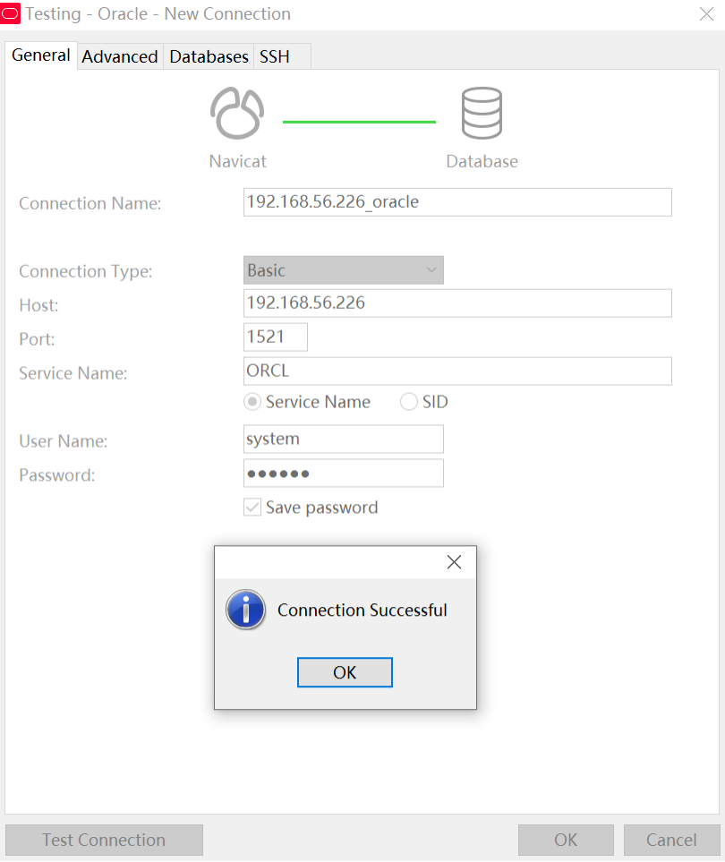Click the Oracle icon in title bar

(x=10, y=13)
